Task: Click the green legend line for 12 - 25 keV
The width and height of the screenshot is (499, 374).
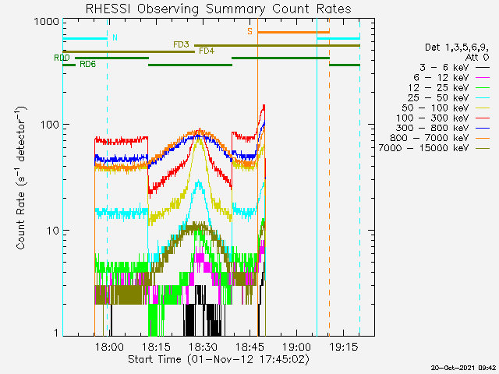Action: 483,88
